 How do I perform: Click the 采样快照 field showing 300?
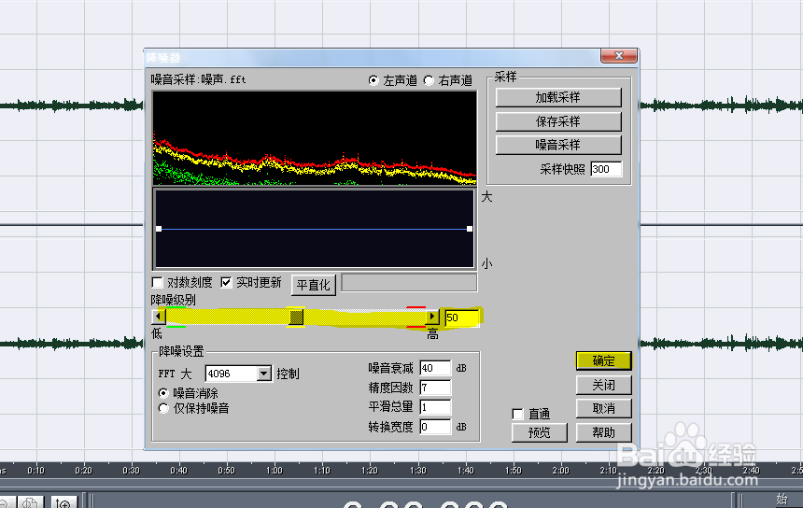pyautogui.click(x=606, y=169)
